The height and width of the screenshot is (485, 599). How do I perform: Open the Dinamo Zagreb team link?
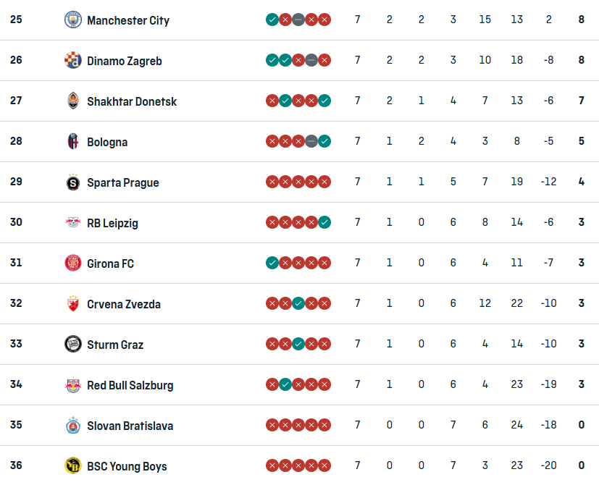click(125, 61)
